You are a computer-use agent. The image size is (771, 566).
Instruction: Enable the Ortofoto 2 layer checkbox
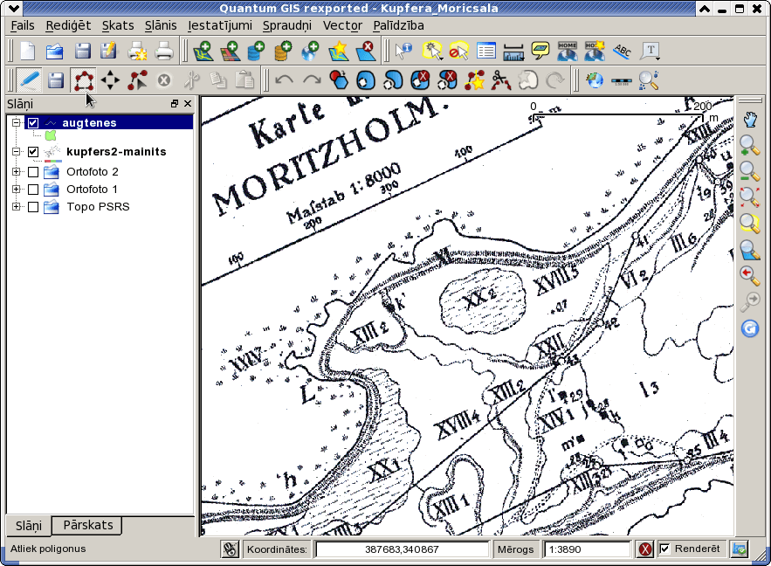33,172
